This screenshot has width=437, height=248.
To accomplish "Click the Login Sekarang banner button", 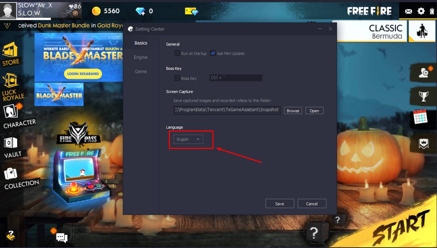I will 84,74.
